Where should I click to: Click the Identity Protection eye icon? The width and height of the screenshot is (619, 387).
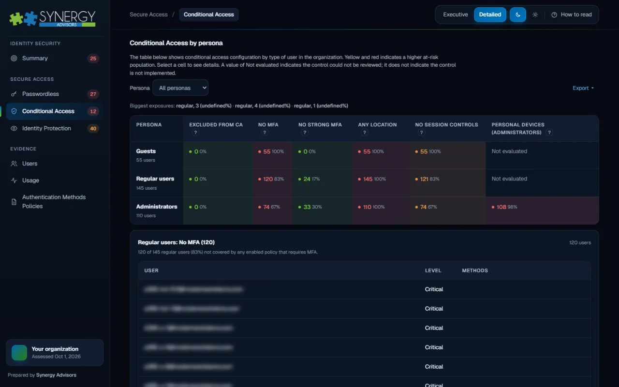tap(14, 128)
